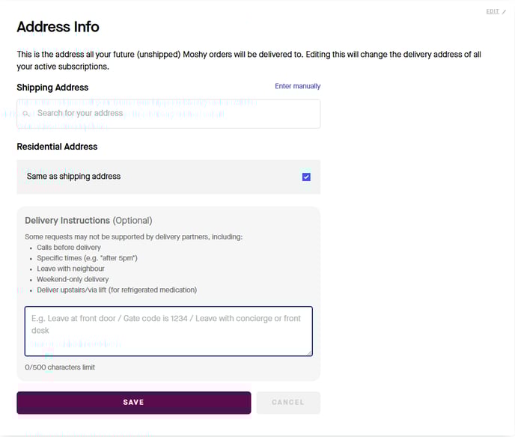Click the "Enter manually" link

(297, 87)
